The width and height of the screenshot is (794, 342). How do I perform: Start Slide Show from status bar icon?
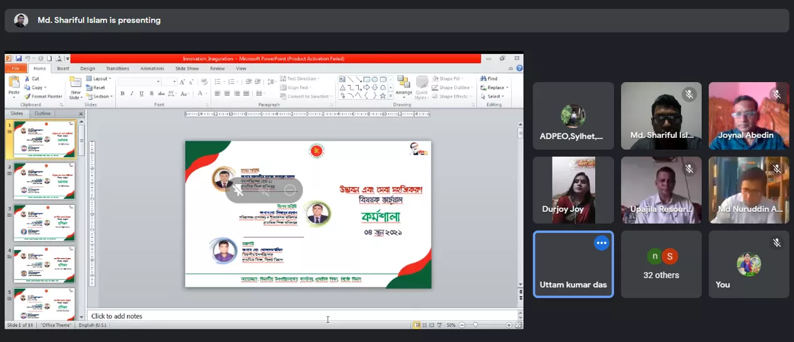[x=440, y=325]
